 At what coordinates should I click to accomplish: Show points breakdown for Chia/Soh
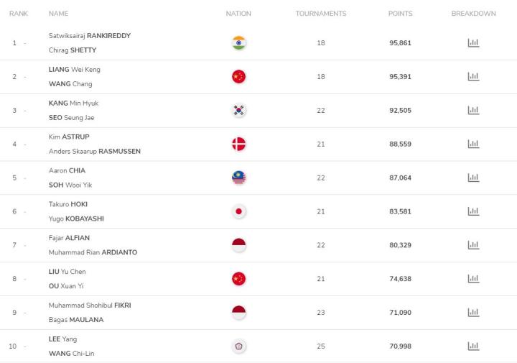click(473, 178)
